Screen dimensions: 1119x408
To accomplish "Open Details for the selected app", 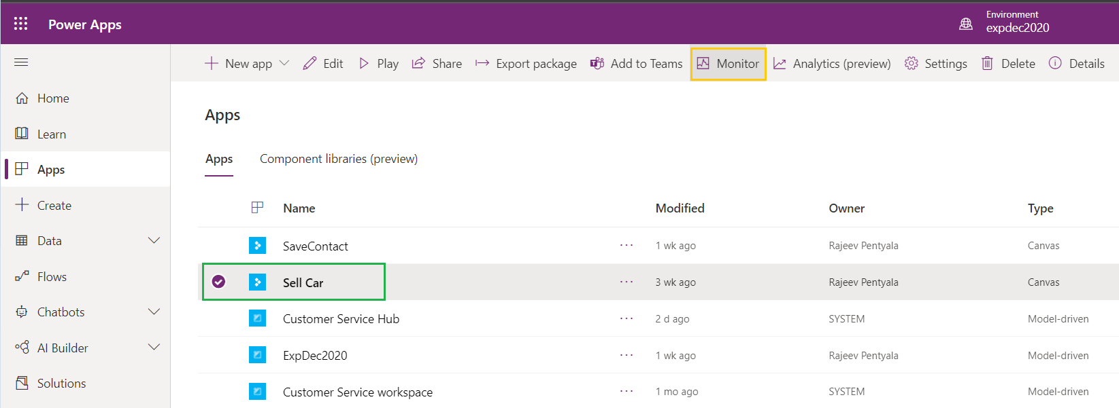I will (x=1077, y=63).
